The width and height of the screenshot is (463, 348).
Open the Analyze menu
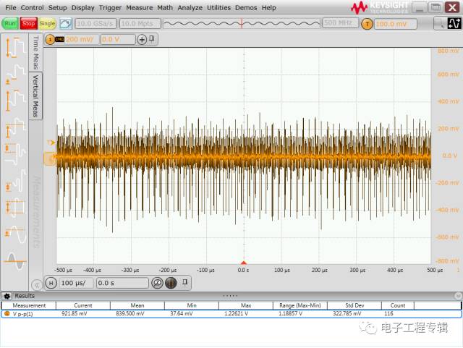pyautogui.click(x=190, y=7)
